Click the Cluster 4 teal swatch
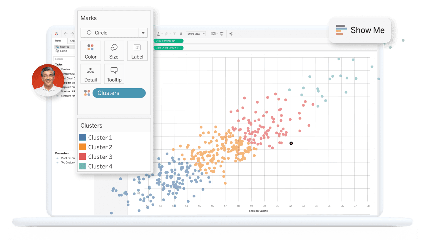 (x=83, y=166)
